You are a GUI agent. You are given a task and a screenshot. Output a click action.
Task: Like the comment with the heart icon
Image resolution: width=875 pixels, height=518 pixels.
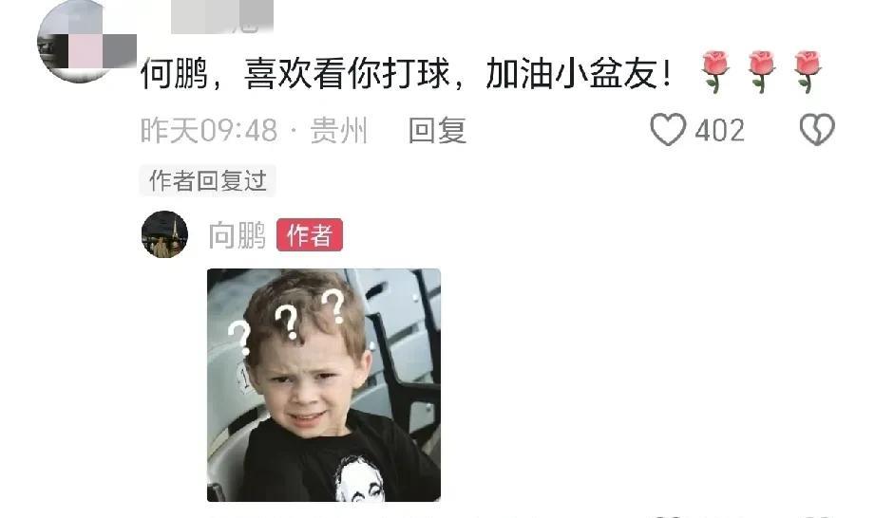click(x=667, y=130)
